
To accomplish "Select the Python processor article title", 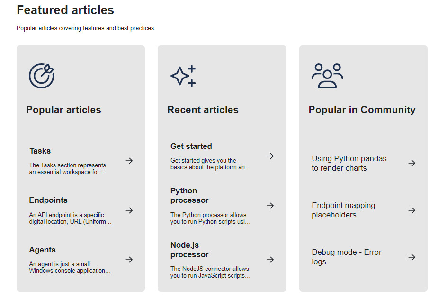I will pyautogui.click(x=184, y=195).
